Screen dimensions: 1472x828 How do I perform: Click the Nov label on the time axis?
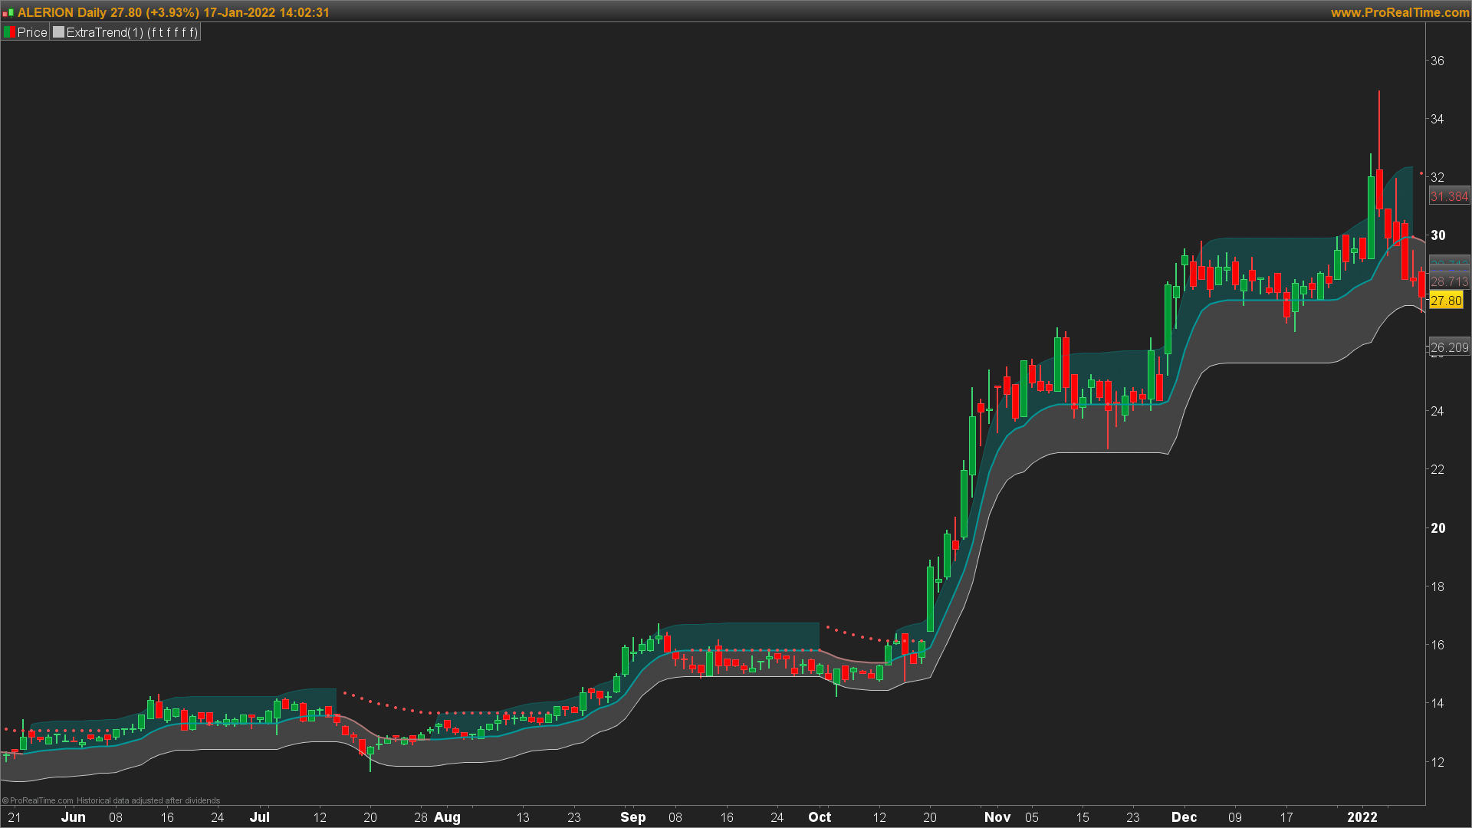tap(997, 816)
